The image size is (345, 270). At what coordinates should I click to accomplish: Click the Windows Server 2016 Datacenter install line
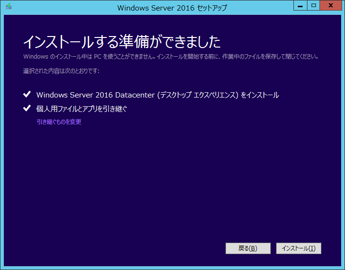tap(158, 95)
